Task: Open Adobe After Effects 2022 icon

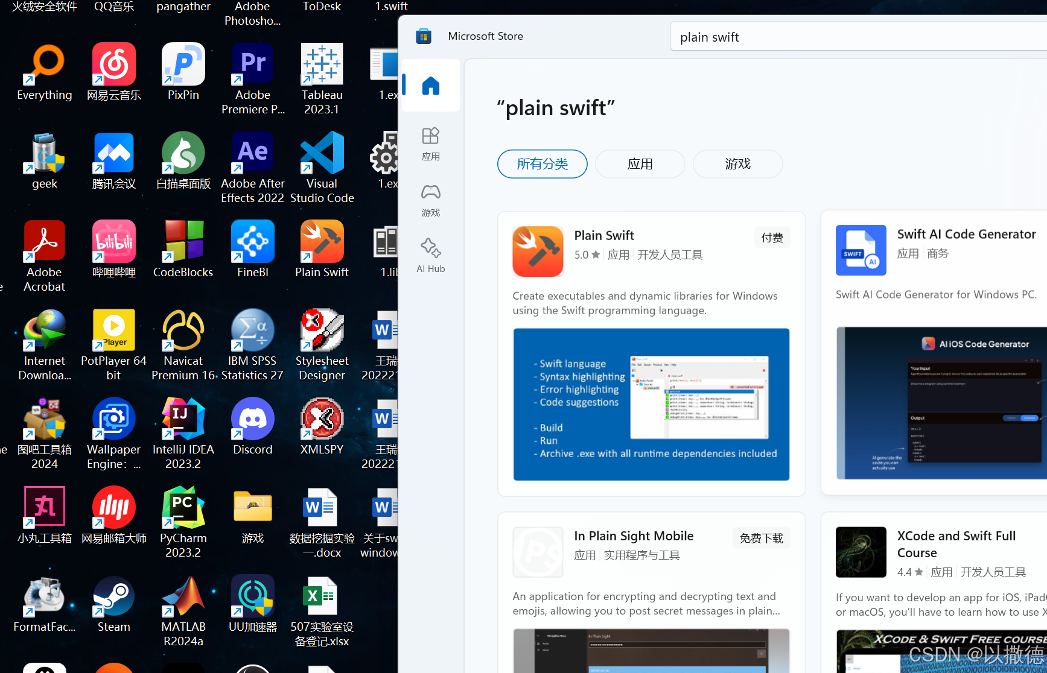Action: point(253,168)
